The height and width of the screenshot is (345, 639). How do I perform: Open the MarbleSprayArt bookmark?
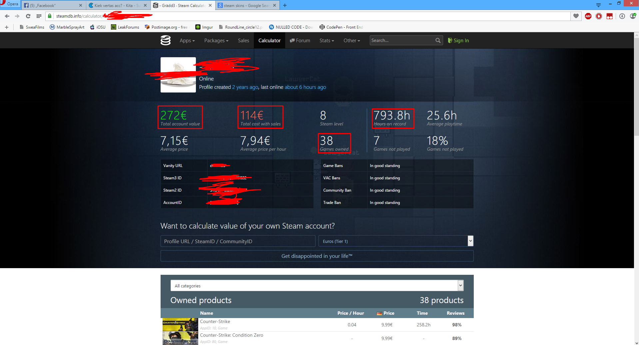point(67,27)
